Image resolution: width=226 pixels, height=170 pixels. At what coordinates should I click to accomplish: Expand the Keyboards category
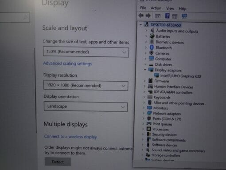tap(144, 97)
